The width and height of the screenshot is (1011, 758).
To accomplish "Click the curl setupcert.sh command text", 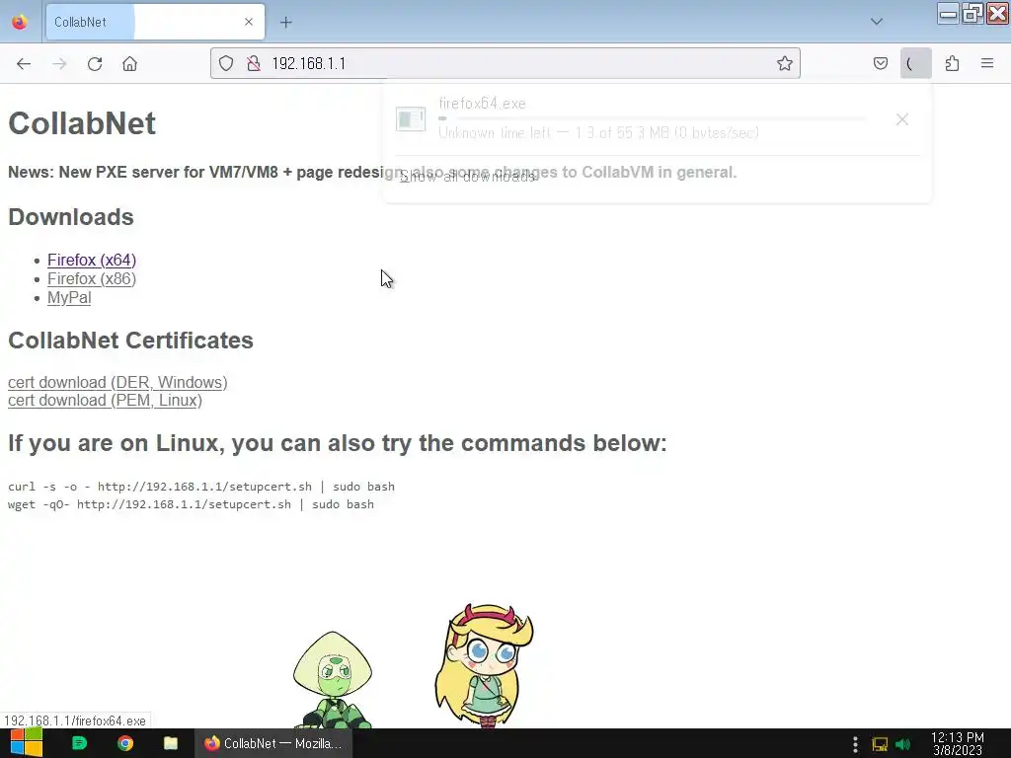I will 201,487.
